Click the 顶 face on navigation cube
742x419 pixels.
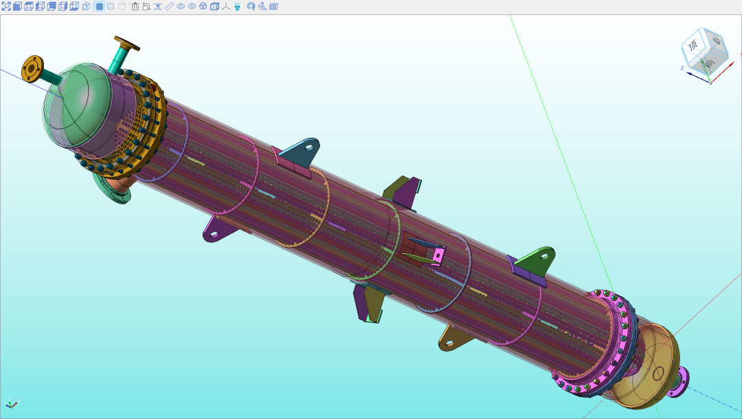click(x=693, y=46)
